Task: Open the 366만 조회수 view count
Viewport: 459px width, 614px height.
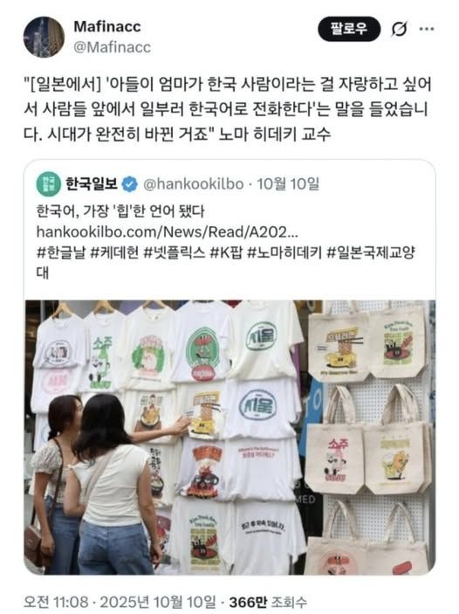Action: (x=268, y=602)
